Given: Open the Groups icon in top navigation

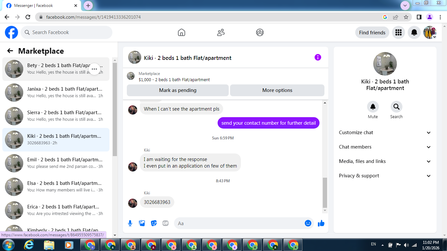Looking at the screenshot, I should tap(260, 32).
